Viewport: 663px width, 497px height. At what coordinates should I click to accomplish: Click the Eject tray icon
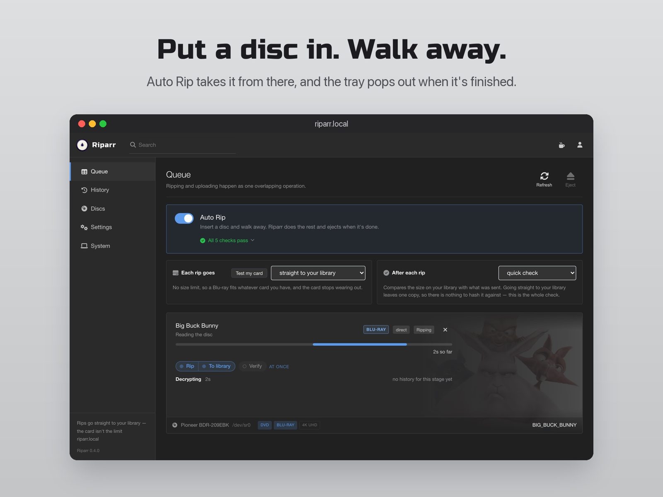tap(571, 176)
